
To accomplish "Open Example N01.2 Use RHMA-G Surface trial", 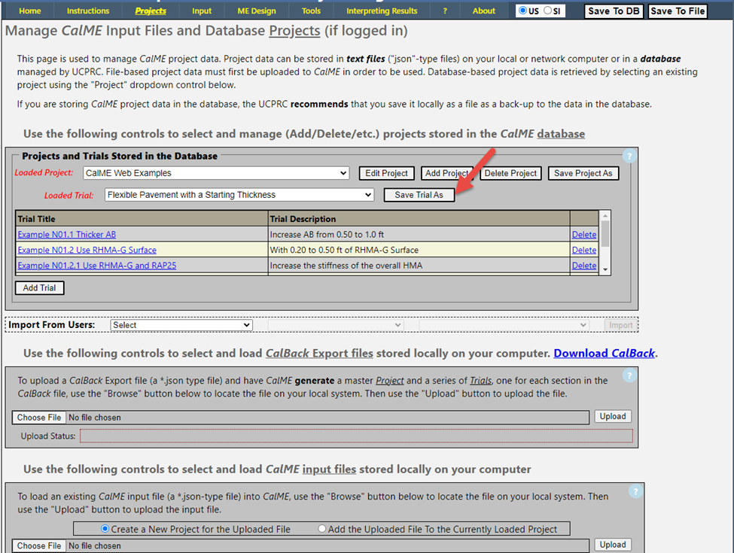I will coord(87,250).
